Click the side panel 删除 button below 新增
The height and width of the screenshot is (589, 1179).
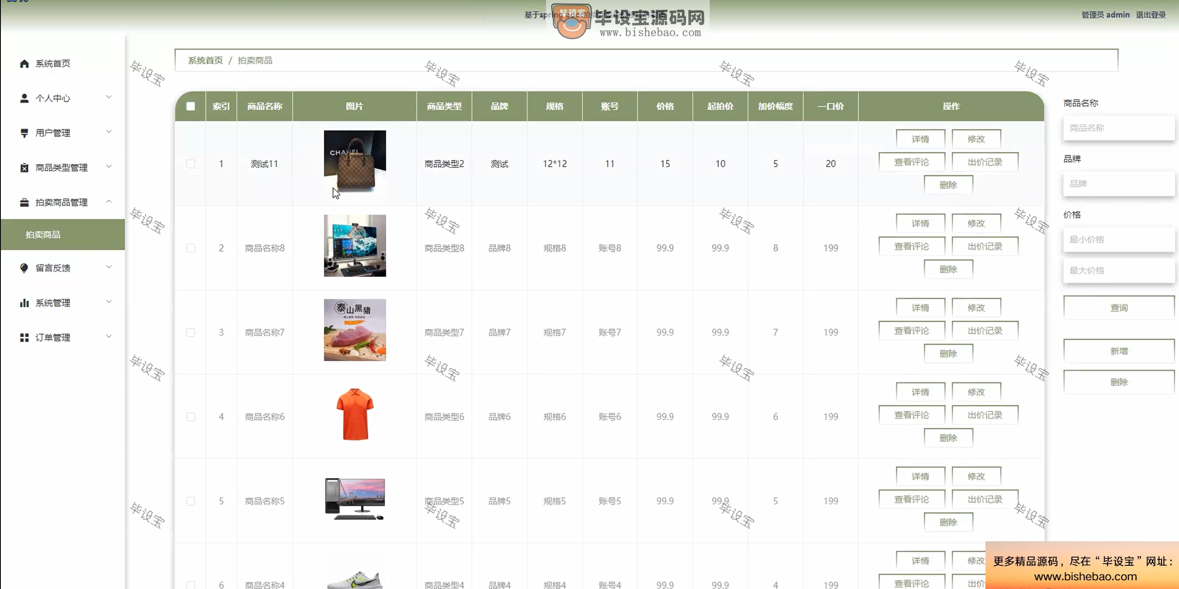pos(1119,382)
